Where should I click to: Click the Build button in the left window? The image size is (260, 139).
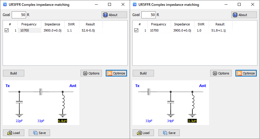[13, 73]
